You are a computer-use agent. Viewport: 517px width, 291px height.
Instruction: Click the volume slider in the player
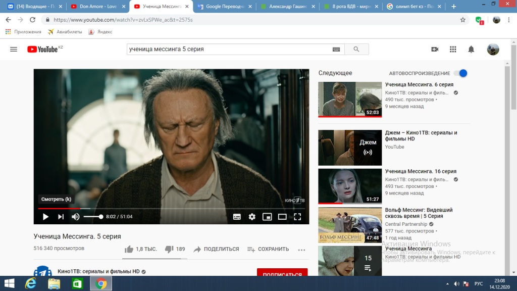coord(93,217)
